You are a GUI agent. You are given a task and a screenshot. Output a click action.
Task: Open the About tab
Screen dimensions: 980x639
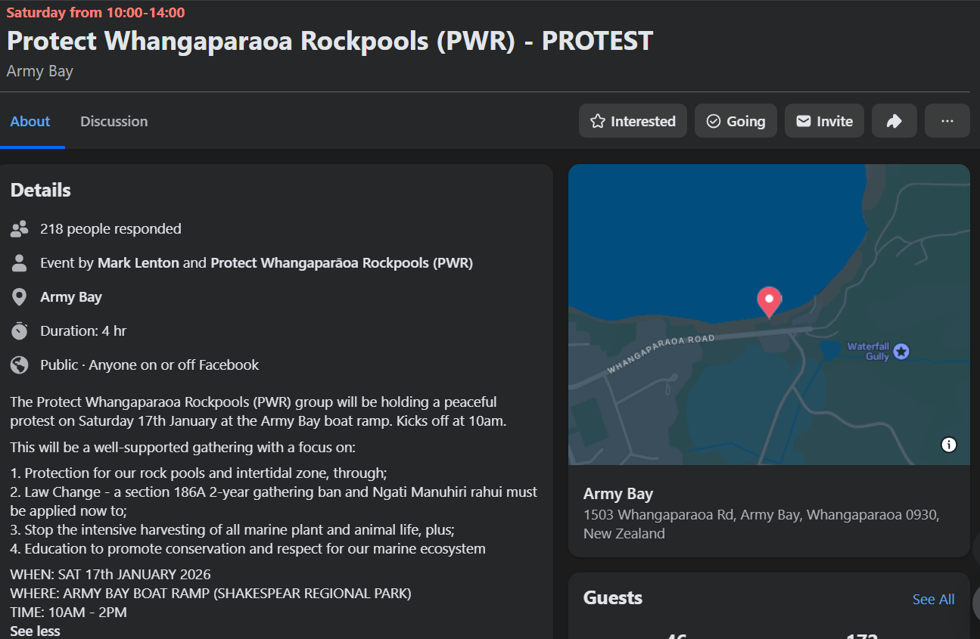click(x=30, y=121)
